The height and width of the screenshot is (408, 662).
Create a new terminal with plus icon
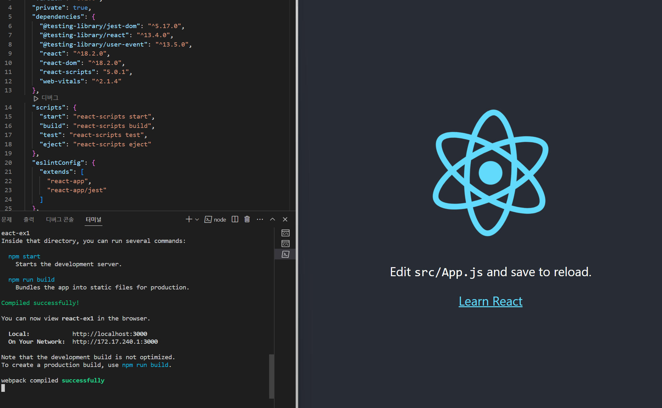tap(189, 219)
